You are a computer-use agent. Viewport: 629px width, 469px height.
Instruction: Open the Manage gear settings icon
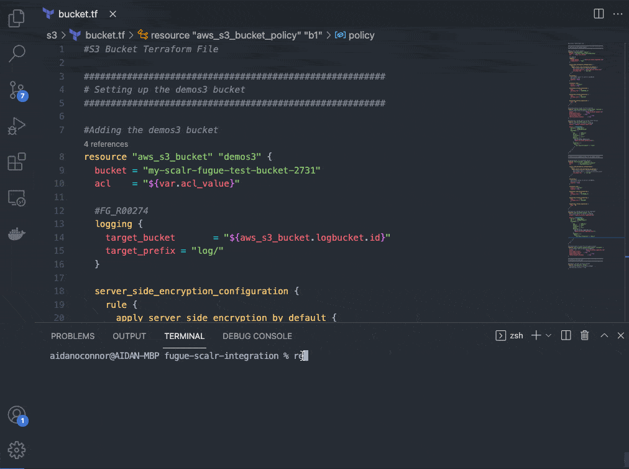point(16,450)
